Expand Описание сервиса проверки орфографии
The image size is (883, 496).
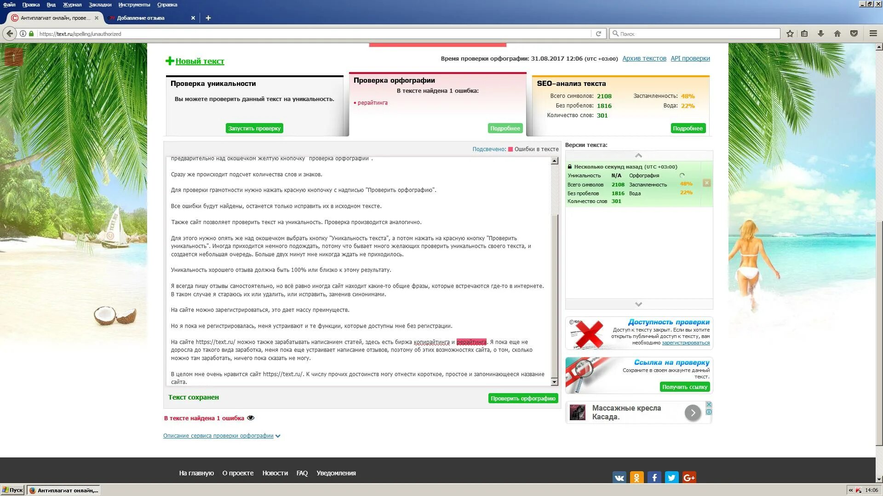click(222, 436)
